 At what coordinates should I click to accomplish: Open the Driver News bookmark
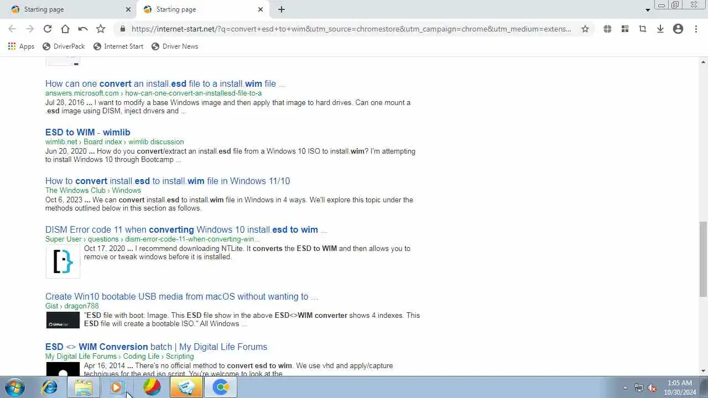174,46
